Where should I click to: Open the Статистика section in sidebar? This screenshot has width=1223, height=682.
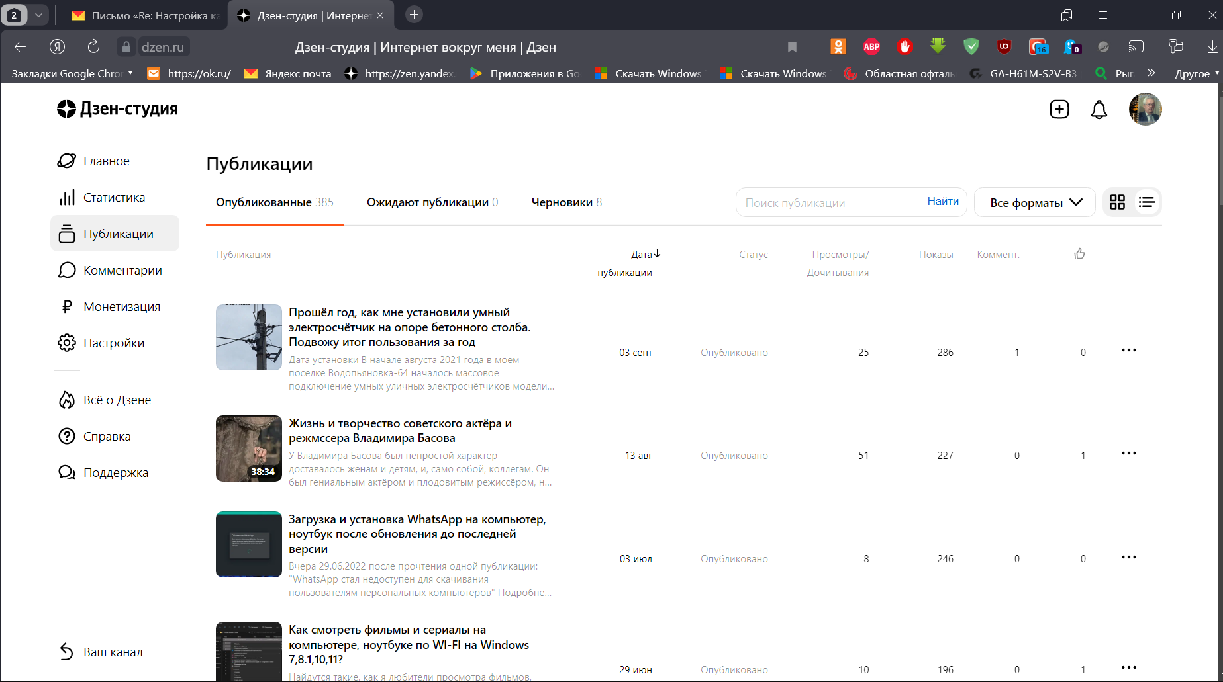114,197
